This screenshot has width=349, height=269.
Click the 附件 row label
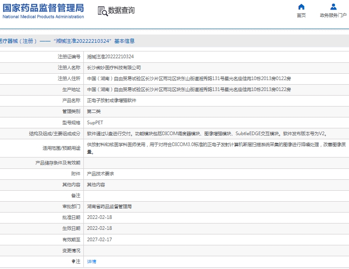pyautogui.click(x=76, y=174)
